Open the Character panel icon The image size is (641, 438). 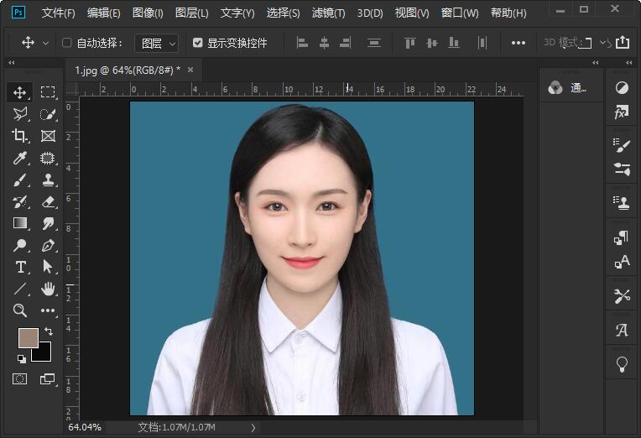(x=622, y=261)
